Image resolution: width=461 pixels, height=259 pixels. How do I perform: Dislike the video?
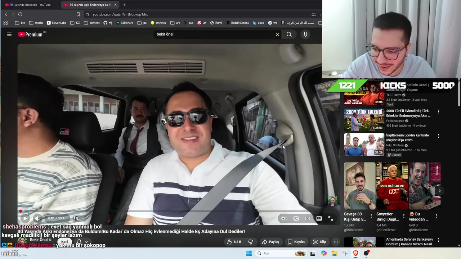tap(251, 242)
